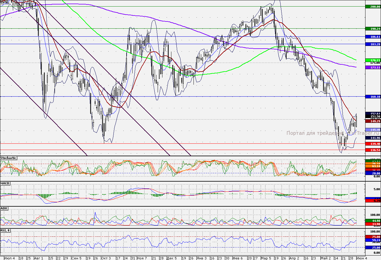The image size is (381, 260).
Task: Click the 'Авг 1' date on time axis
Action: click(x=39, y=258)
